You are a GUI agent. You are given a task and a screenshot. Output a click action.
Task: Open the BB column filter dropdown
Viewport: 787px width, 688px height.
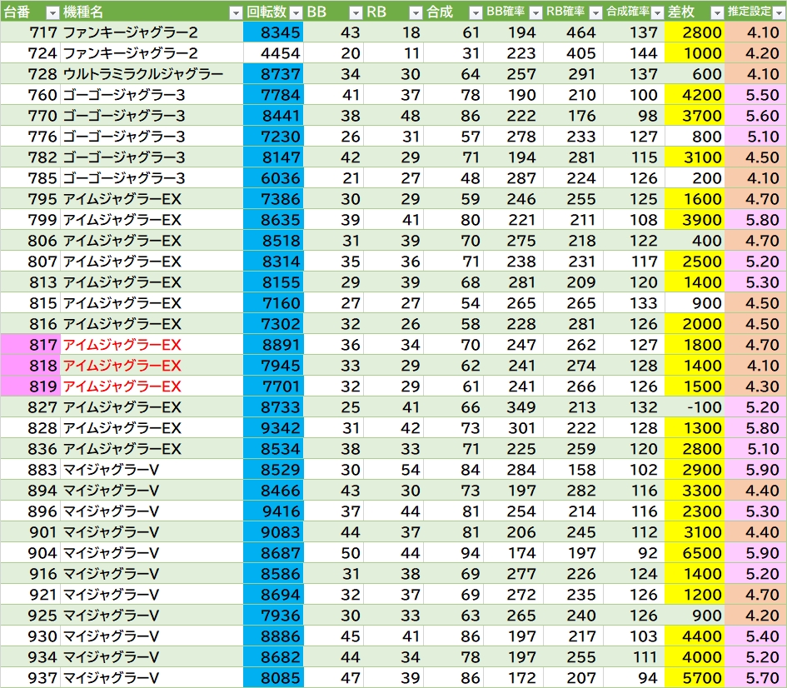click(x=356, y=13)
